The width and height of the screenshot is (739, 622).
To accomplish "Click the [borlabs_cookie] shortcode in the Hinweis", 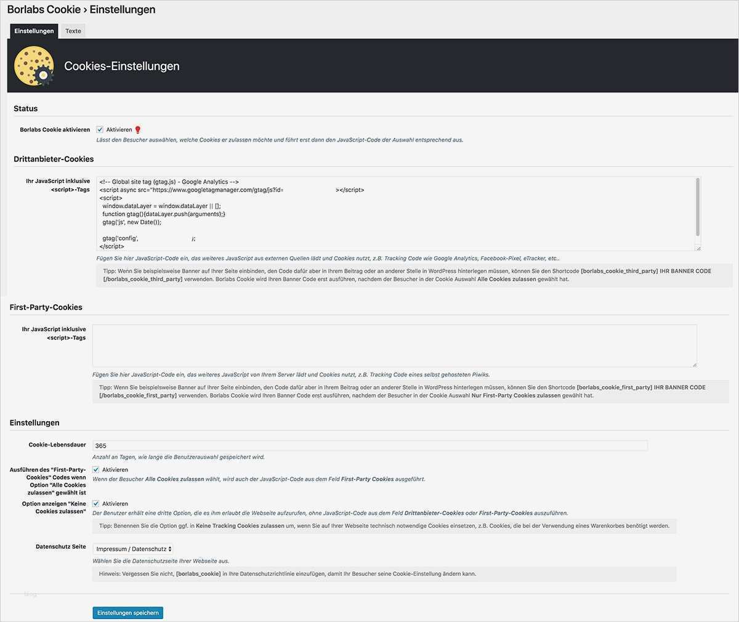I will coord(198,574).
